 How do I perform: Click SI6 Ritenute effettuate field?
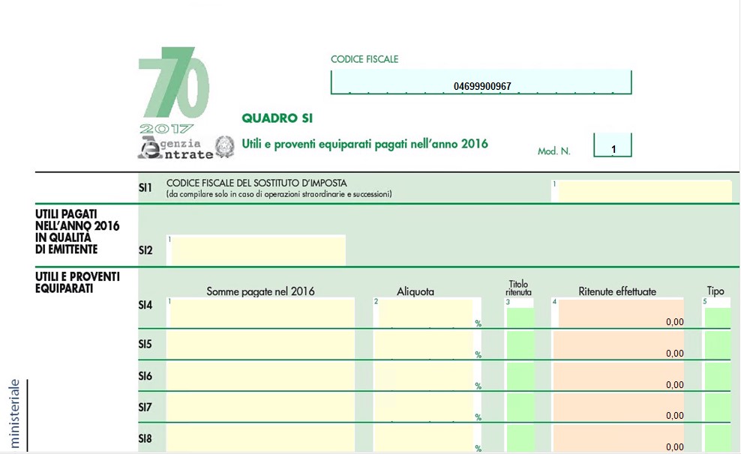click(618, 375)
